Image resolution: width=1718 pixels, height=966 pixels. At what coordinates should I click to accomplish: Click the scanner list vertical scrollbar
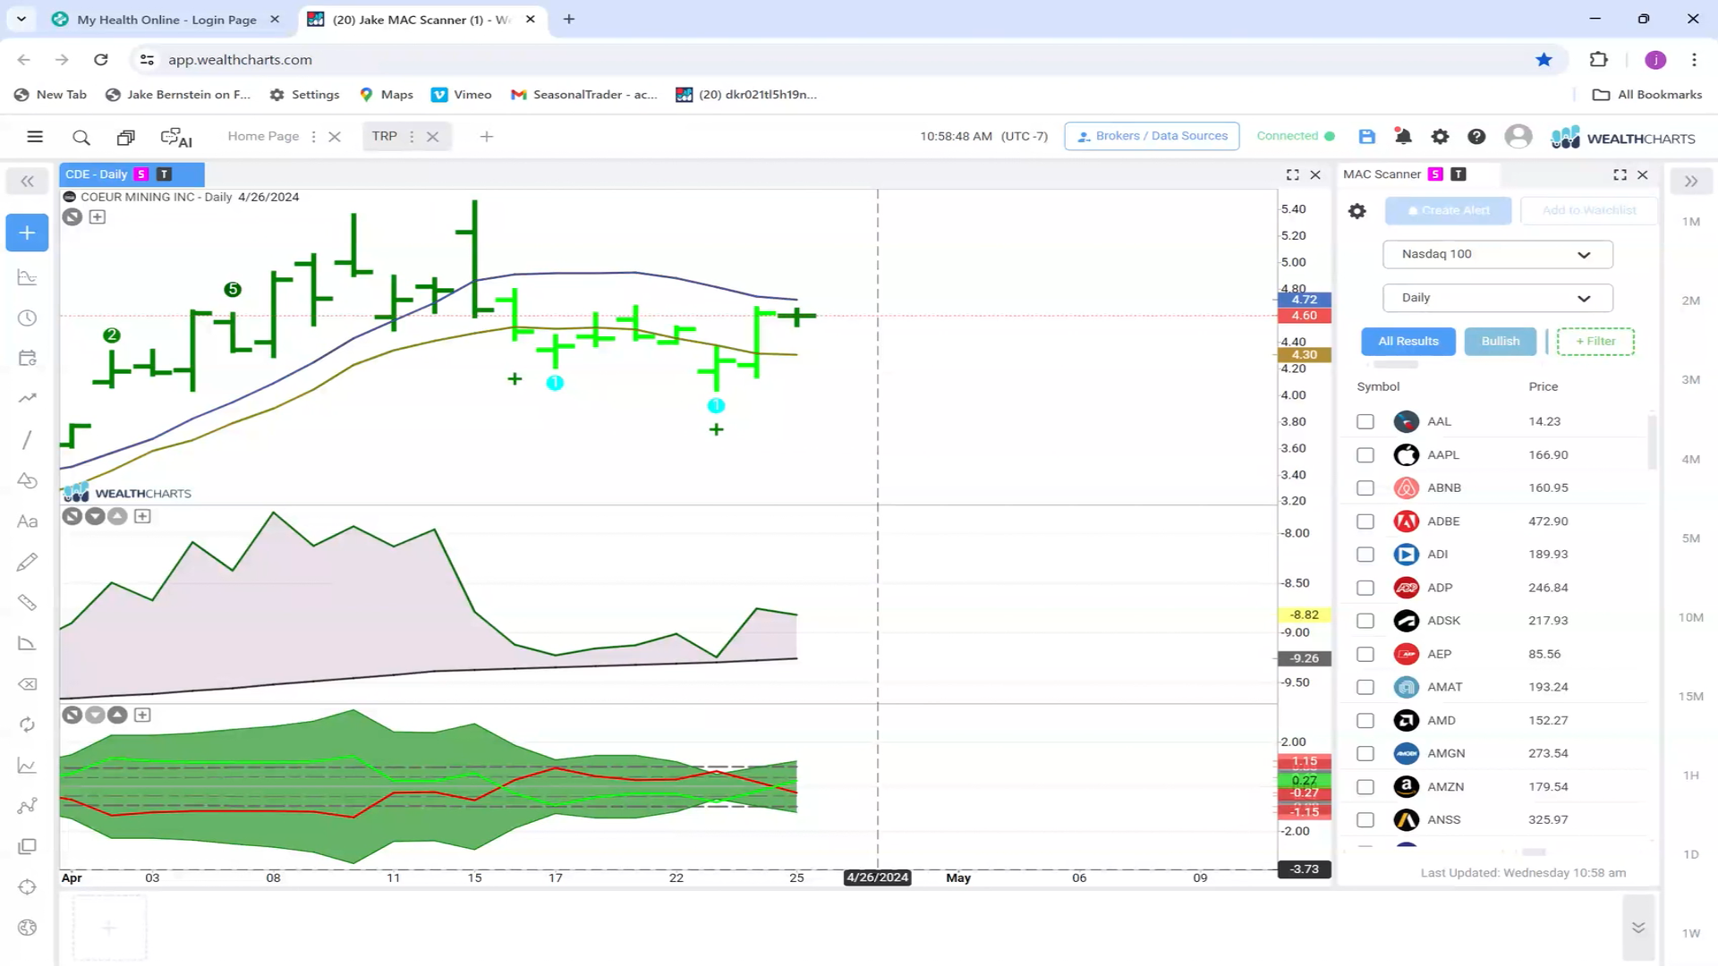pyautogui.click(x=1652, y=442)
